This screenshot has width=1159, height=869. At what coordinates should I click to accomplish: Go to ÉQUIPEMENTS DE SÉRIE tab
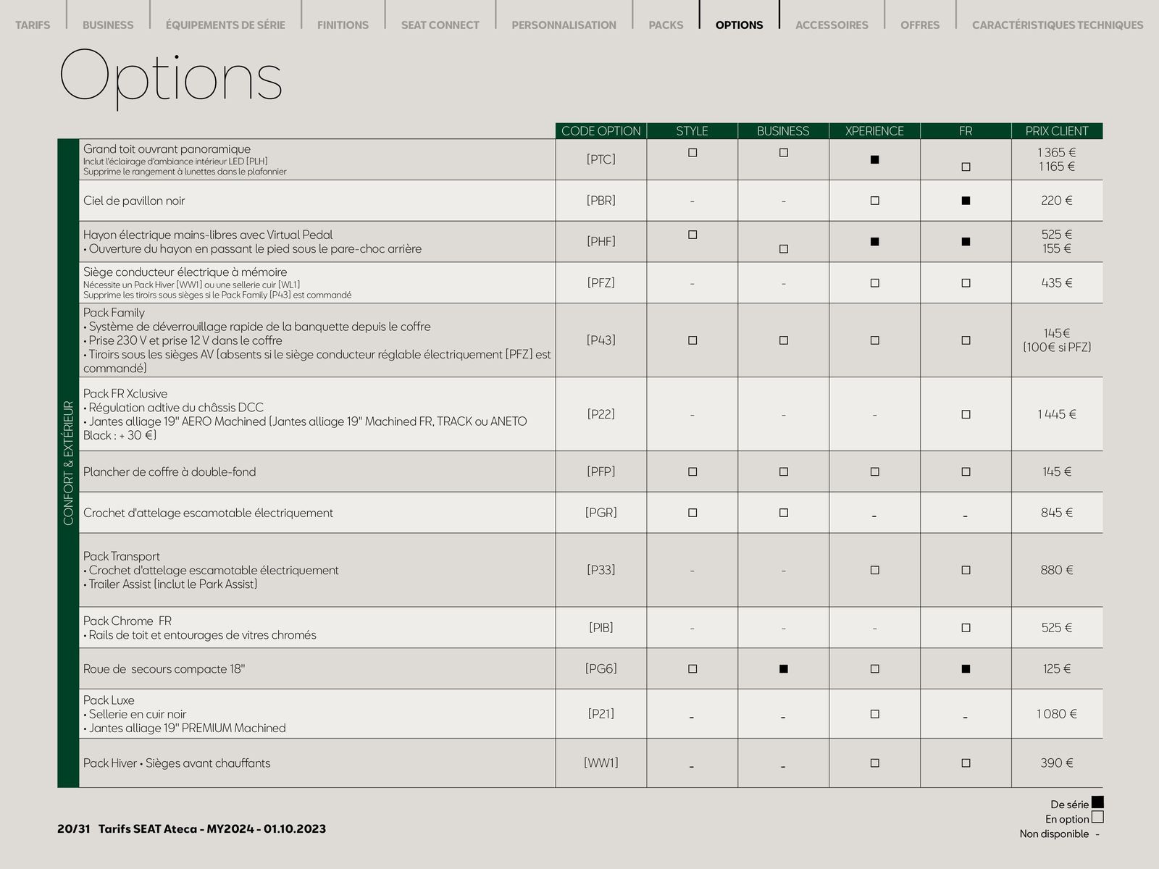tap(225, 25)
